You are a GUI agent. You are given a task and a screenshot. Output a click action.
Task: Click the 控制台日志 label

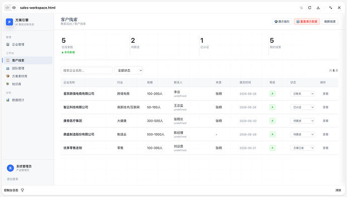[11, 190]
